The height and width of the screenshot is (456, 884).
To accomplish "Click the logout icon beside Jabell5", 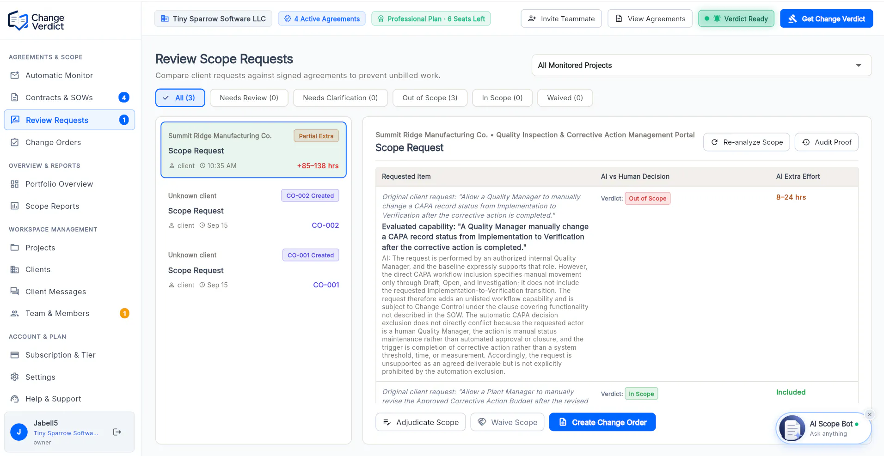I will pyautogui.click(x=117, y=432).
